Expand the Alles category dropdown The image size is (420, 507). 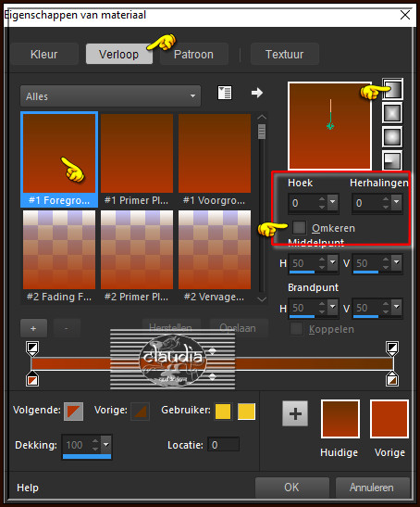[x=110, y=96]
